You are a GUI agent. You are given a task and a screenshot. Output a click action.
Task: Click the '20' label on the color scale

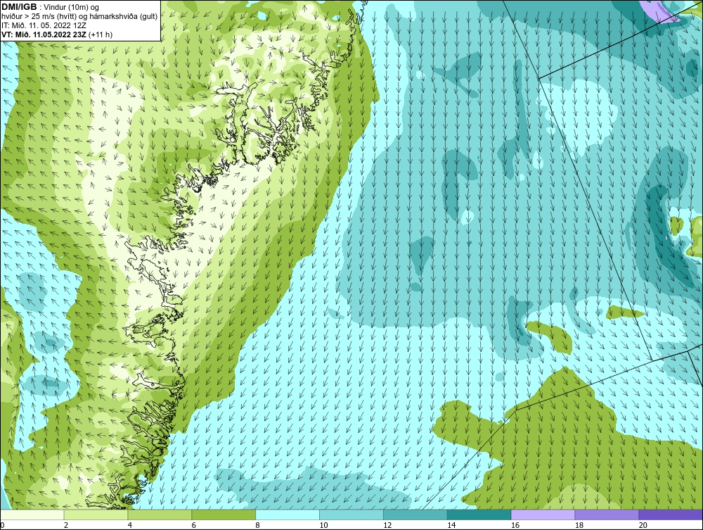click(643, 525)
